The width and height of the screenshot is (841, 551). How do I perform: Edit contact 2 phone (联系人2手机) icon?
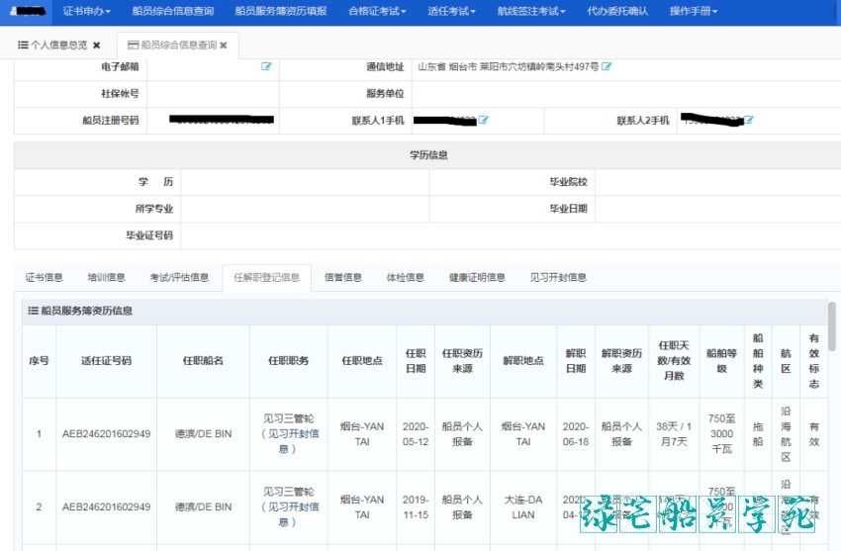tap(749, 120)
